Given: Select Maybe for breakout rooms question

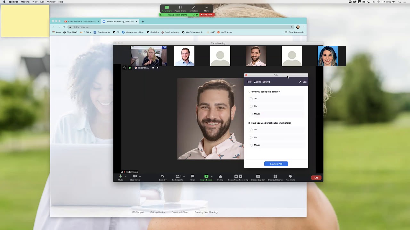Looking at the screenshot, I should coord(251,145).
